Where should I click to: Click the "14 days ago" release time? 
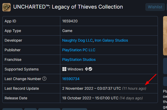point(131,98)
